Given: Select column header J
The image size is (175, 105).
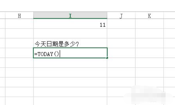Looking at the screenshot, I should (x=121, y=15).
